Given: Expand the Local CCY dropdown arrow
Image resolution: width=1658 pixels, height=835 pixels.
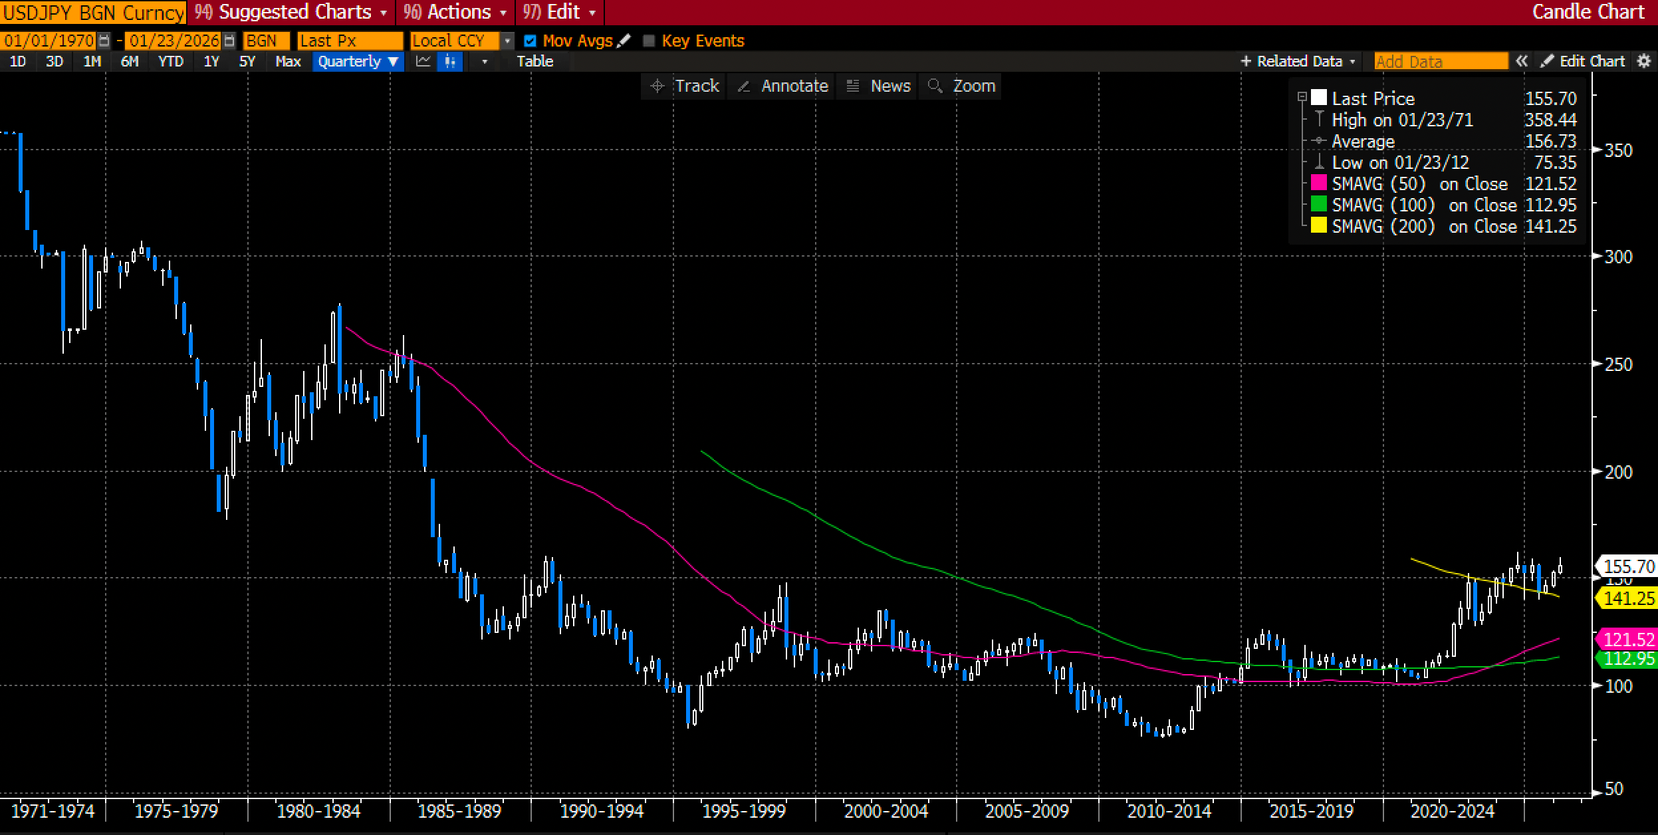Looking at the screenshot, I should [x=508, y=41].
